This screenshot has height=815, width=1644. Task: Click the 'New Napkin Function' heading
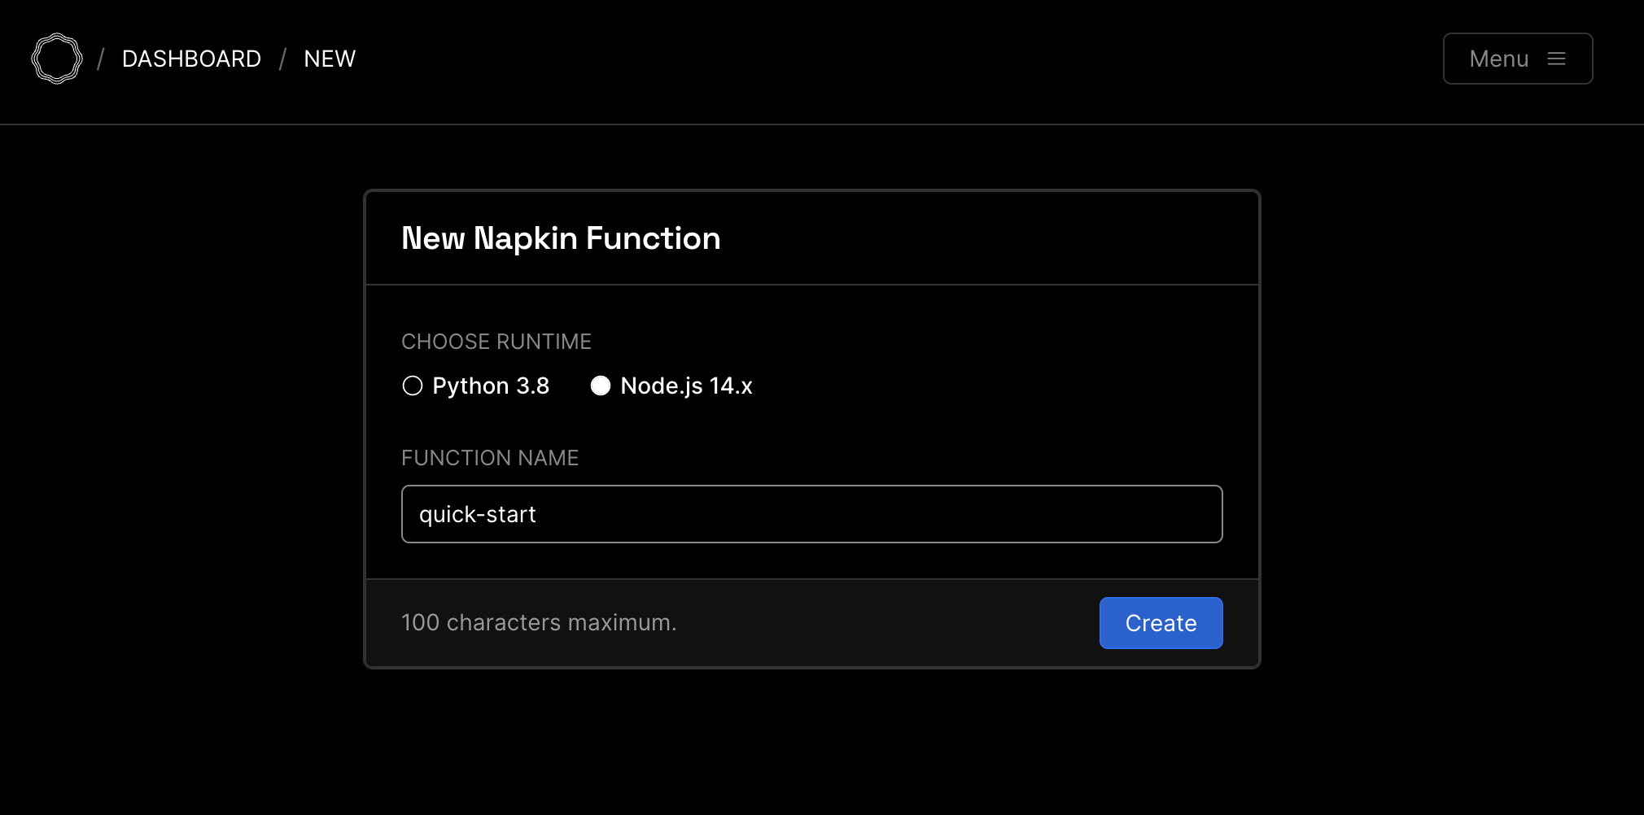point(561,238)
